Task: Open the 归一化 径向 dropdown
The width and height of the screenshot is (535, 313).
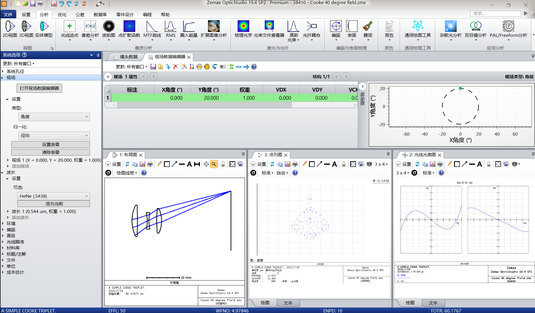Action: tap(54, 136)
